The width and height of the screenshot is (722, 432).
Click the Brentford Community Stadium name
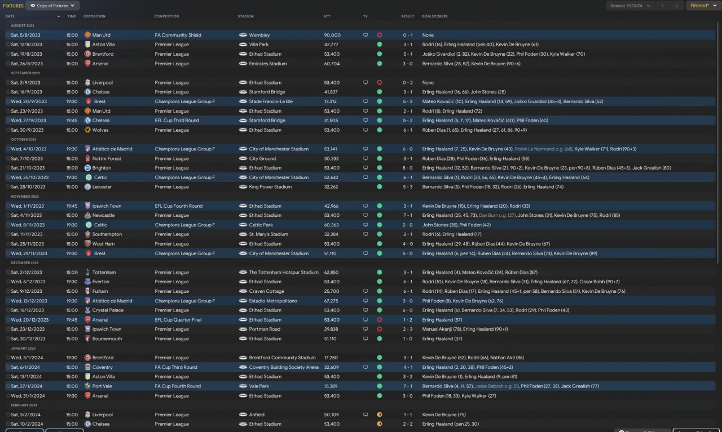tap(283, 358)
